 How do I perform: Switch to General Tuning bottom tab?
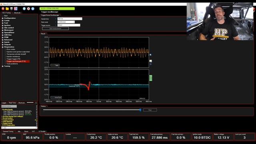tap(8, 132)
